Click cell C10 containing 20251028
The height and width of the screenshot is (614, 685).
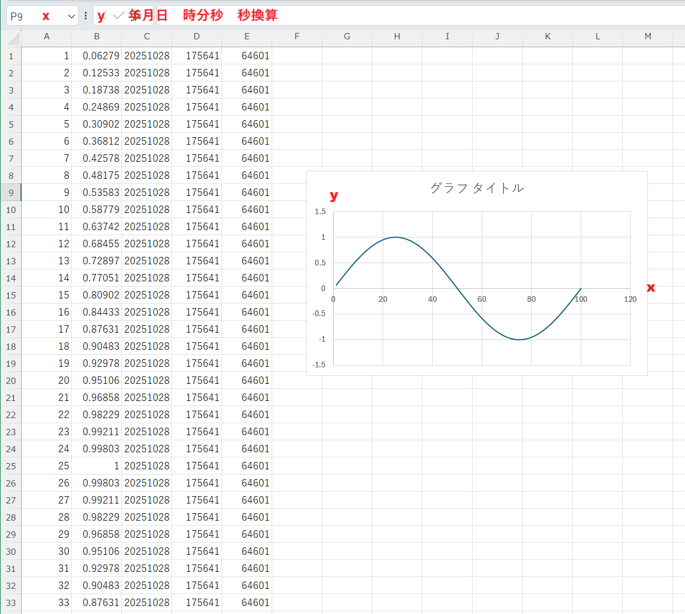click(x=146, y=210)
